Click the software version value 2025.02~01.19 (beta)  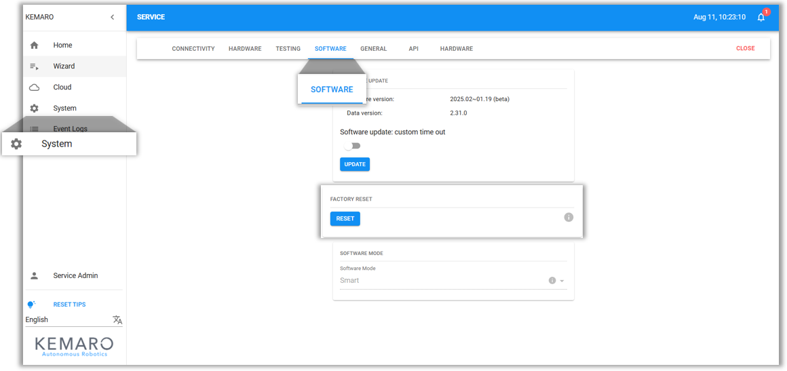(480, 100)
